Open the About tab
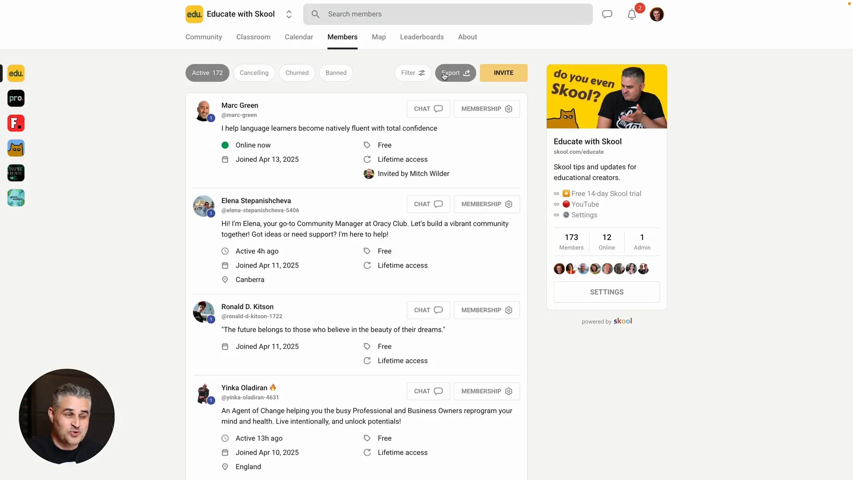The image size is (853, 480). click(467, 37)
